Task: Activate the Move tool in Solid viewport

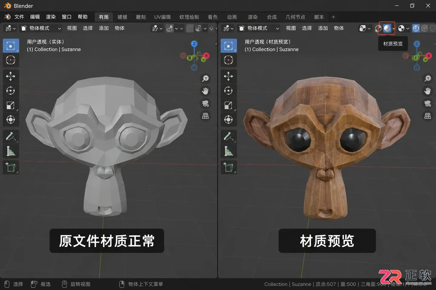Action: tap(11, 76)
